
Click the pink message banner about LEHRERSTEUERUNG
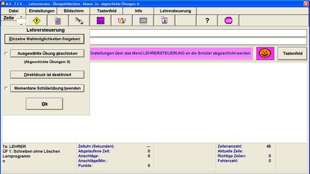click(x=171, y=53)
